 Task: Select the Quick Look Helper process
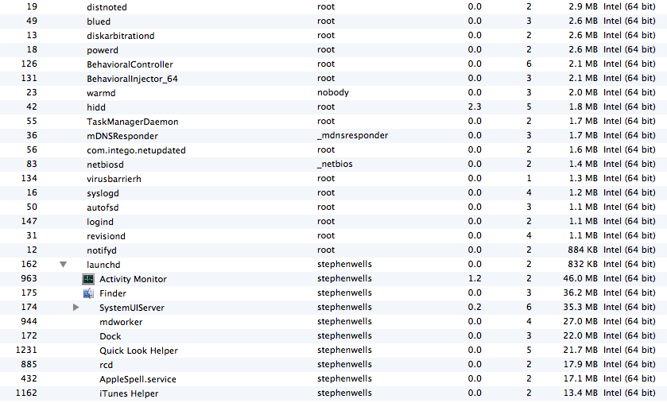click(334, 351)
